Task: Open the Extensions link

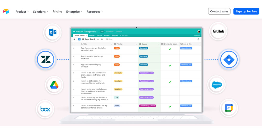Action: (x=197, y=35)
